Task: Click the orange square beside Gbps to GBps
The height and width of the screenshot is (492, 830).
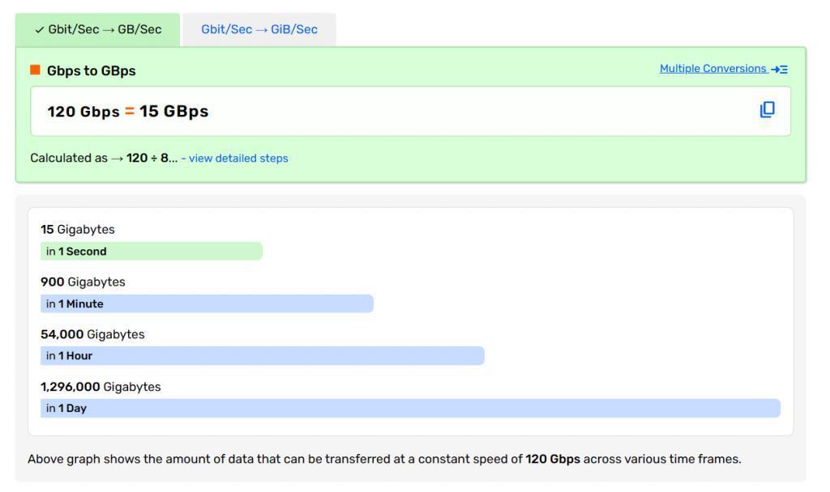Action: [35, 70]
